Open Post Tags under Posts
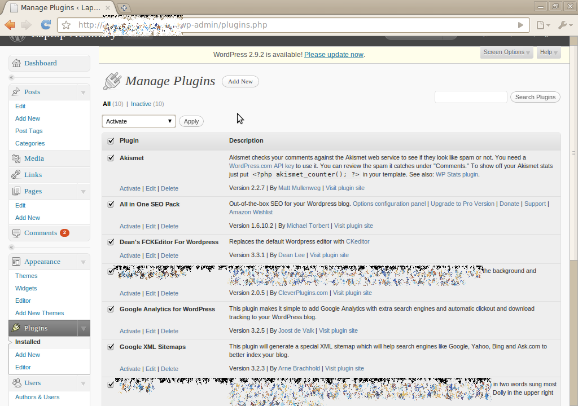The image size is (578, 406). [29, 131]
